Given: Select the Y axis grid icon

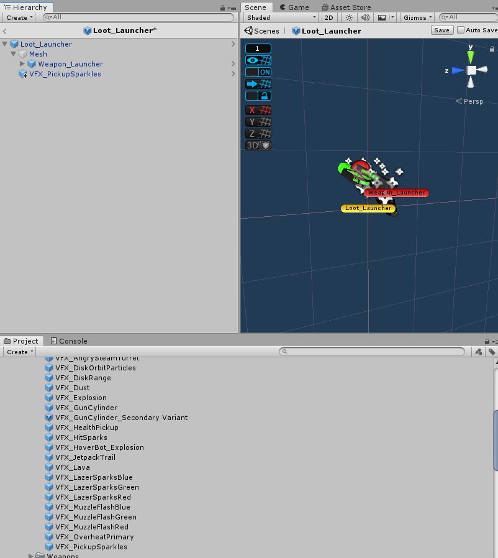Looking at the screenshot, I should click(258, 122).
